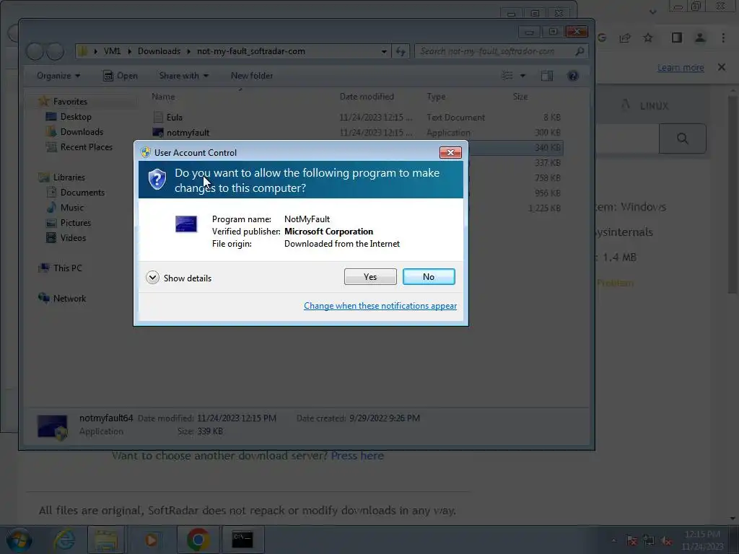
Task: Sort files by Name column header
Action: click(163, 97)
